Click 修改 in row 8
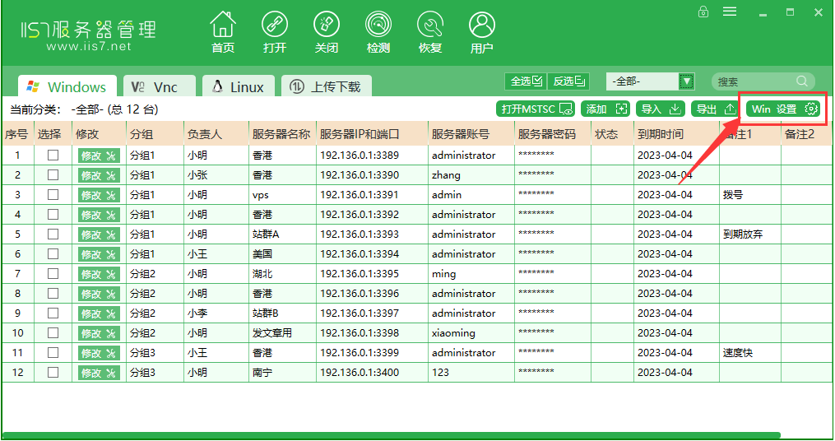This screenshot has height=441, width=835. pos(99,294)
